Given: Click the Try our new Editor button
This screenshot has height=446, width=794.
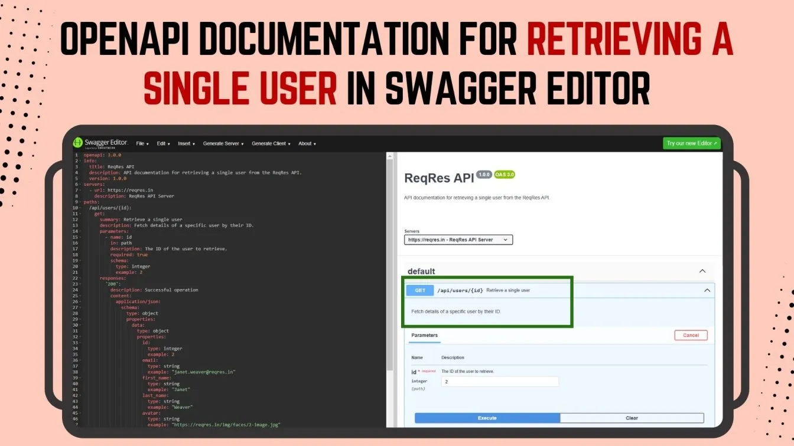Looking at the screenshot, I should pos(692,143).
